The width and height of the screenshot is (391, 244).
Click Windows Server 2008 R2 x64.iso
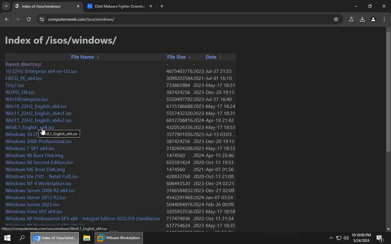pyautogui.click(x=40, y=190)
